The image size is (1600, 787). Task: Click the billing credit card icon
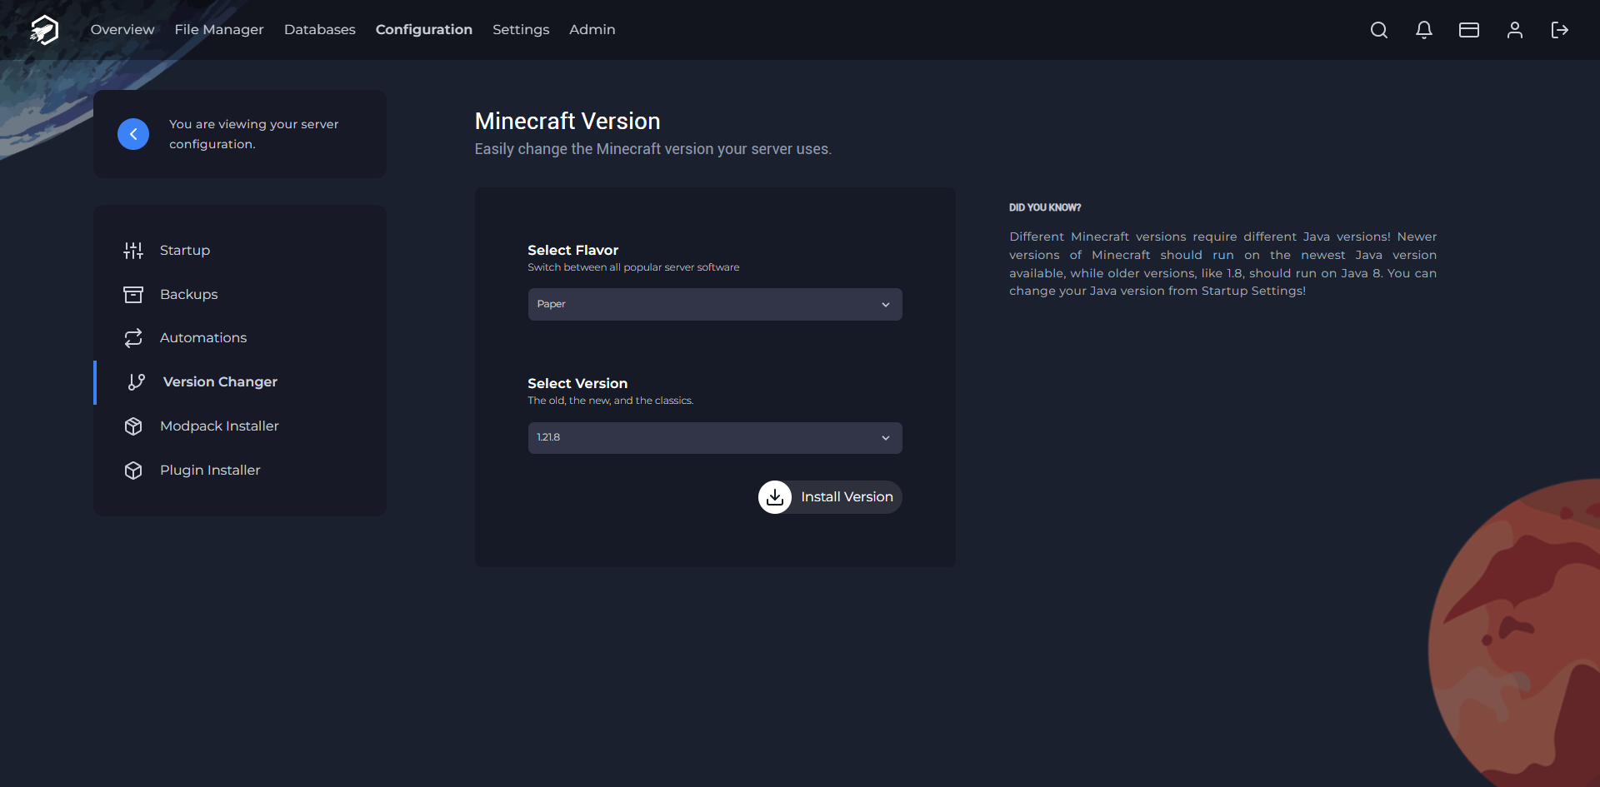[x=1468, y=30]
